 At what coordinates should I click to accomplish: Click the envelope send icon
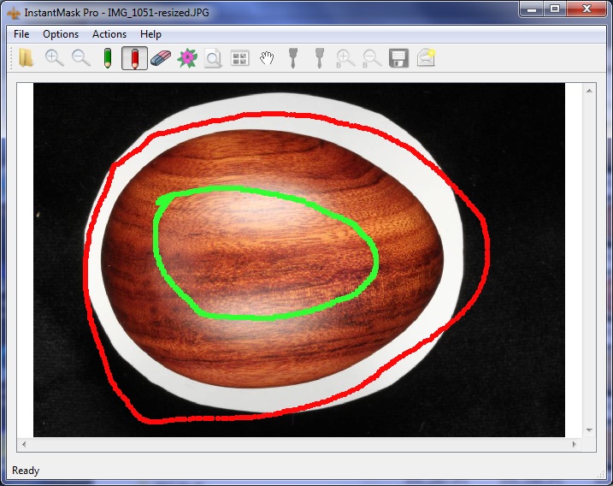pos(425,58)
